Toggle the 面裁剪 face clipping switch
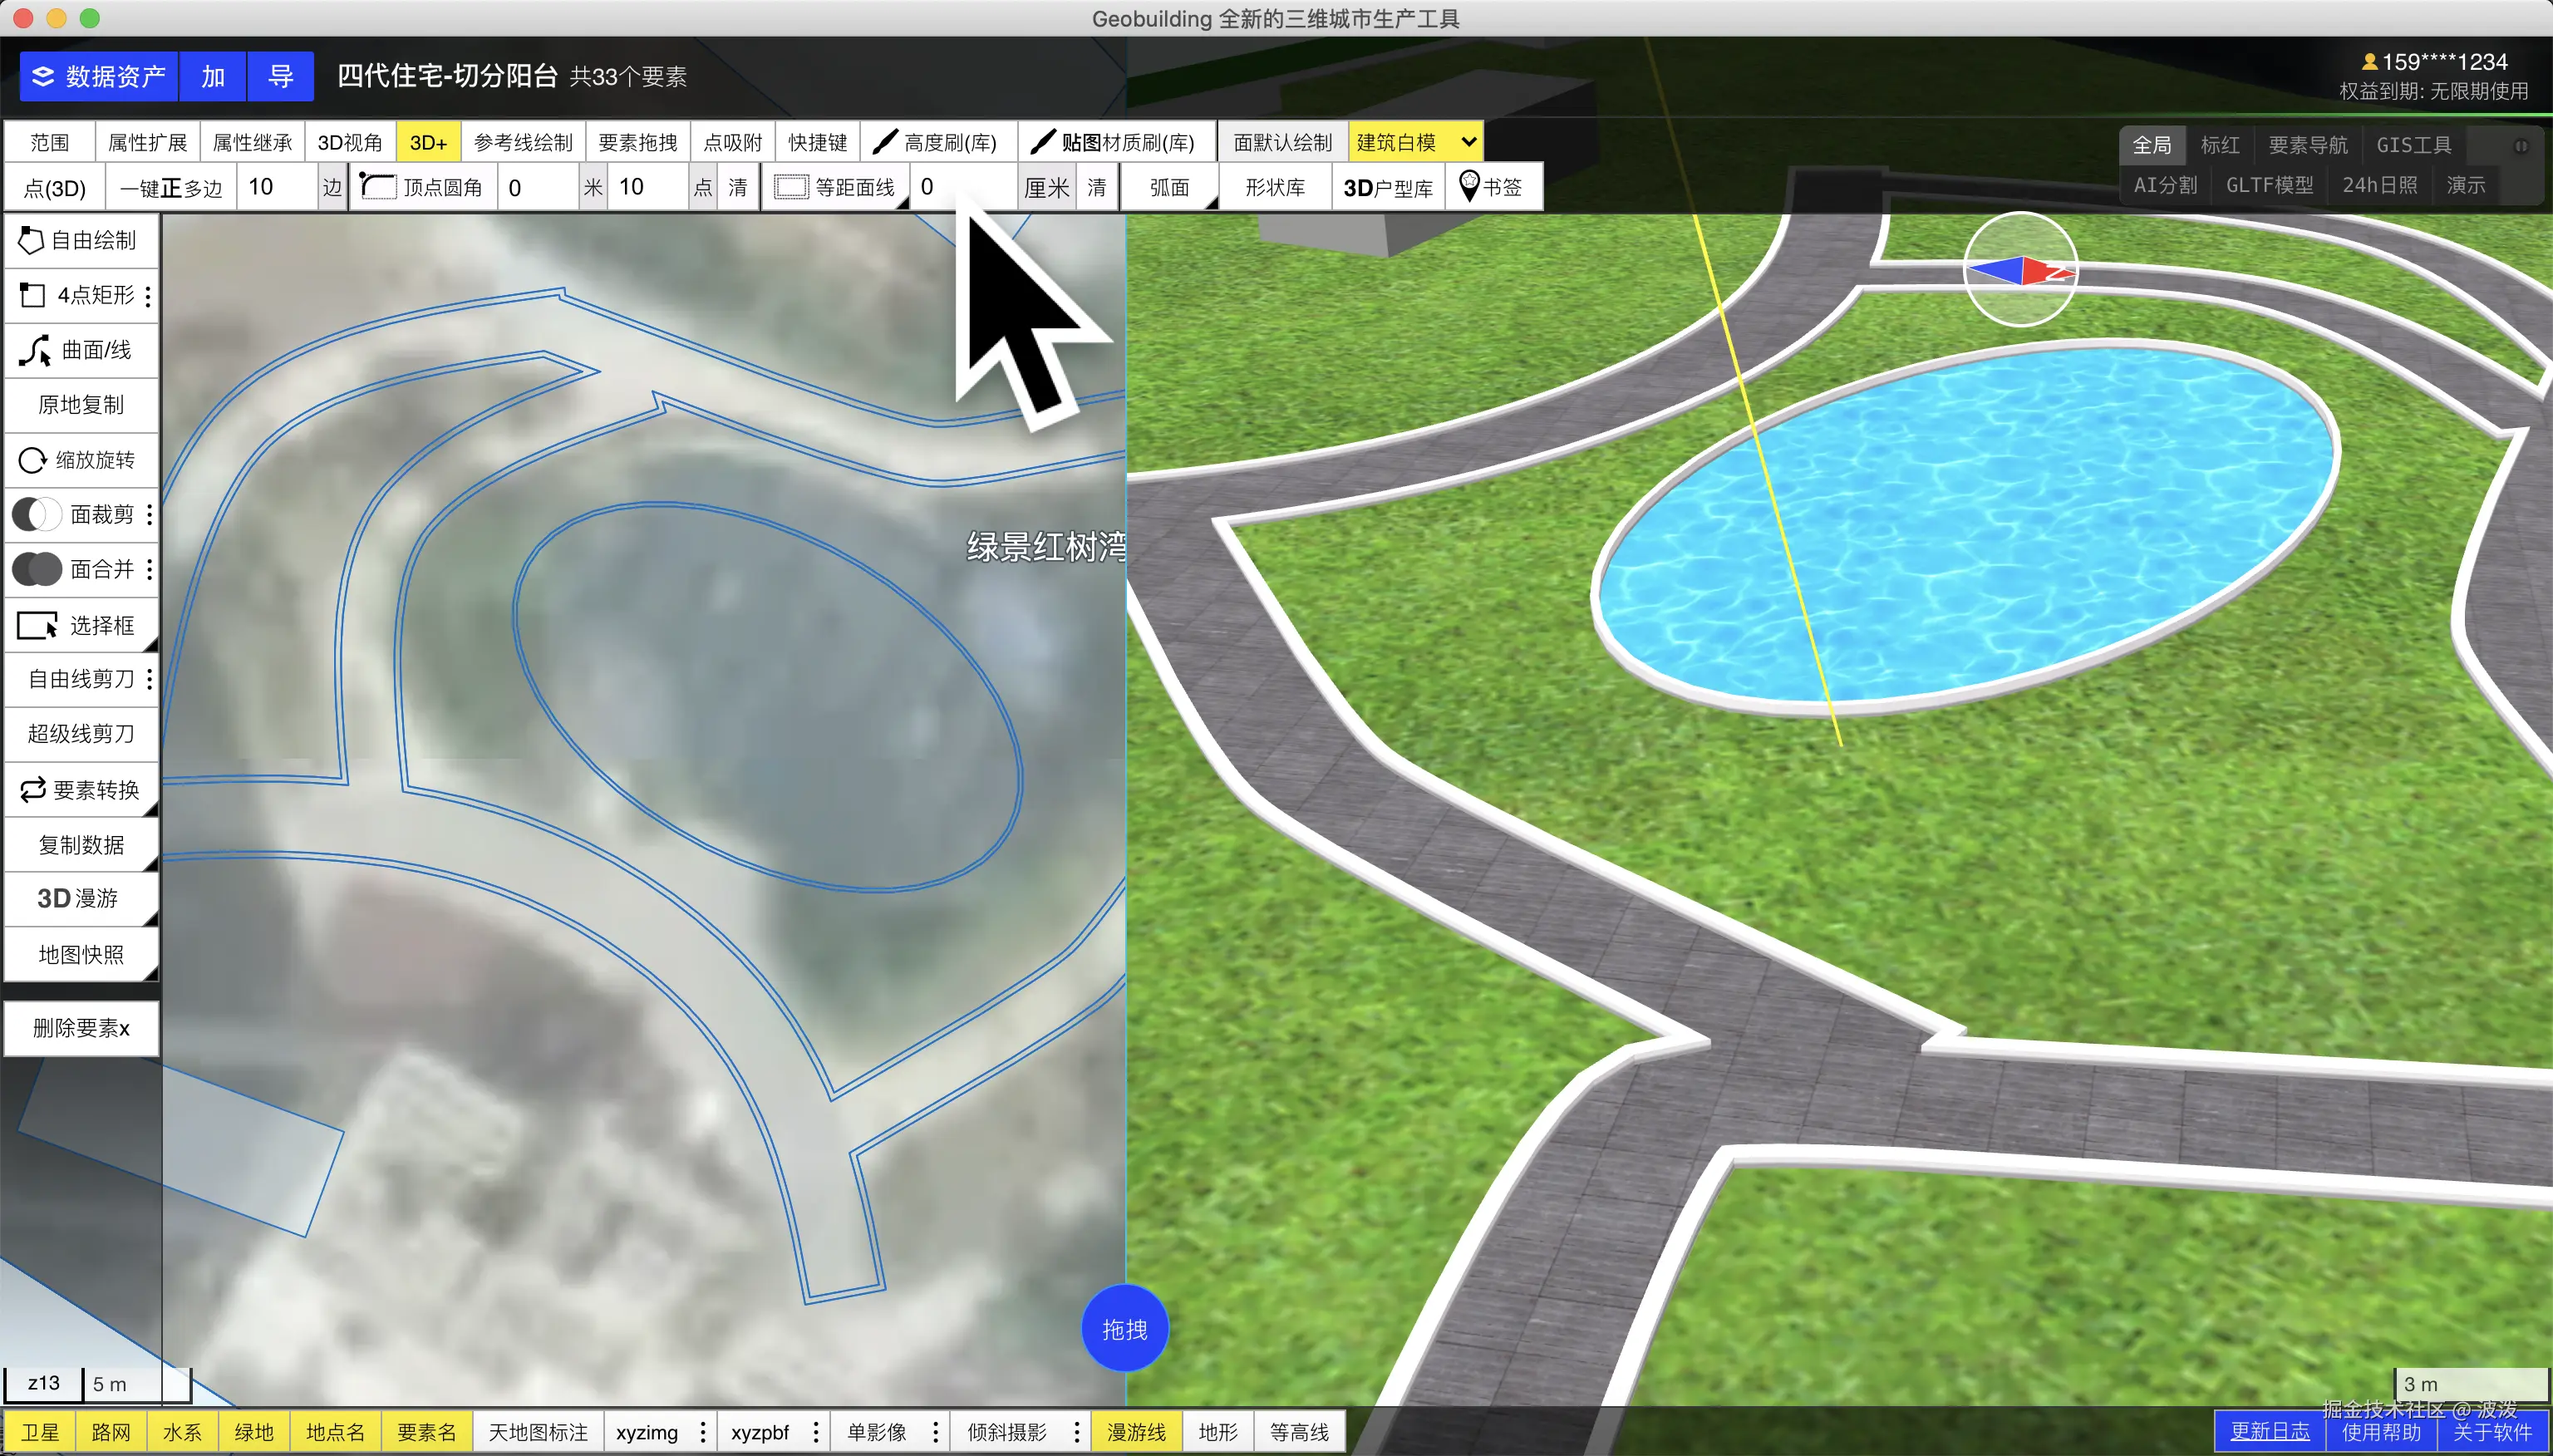 tap(37, 514)
